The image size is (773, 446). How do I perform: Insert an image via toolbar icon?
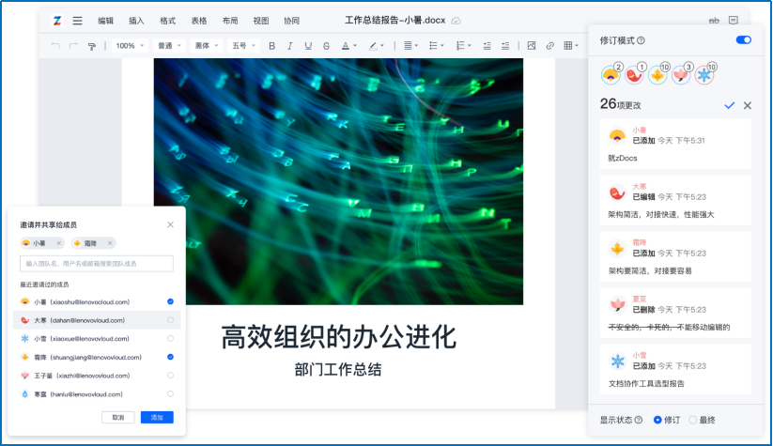click(532, 46)
